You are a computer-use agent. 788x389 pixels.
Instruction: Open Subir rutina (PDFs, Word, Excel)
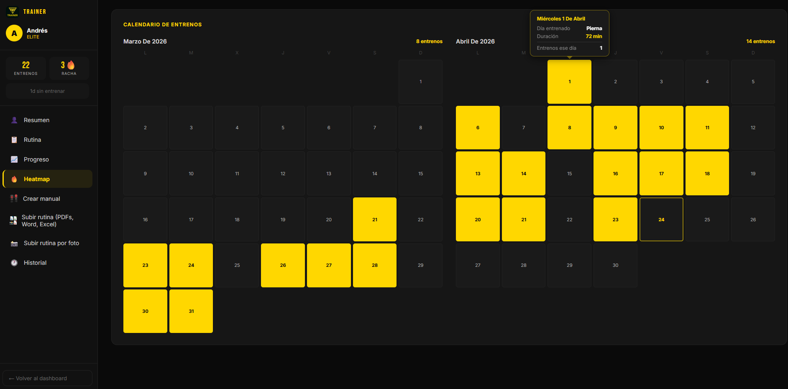pyautogui.click(x=47, y=220)
